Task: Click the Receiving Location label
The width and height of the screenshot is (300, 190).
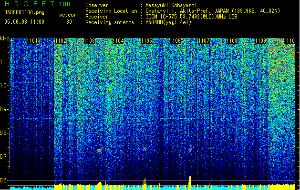Action: (111, 11)
